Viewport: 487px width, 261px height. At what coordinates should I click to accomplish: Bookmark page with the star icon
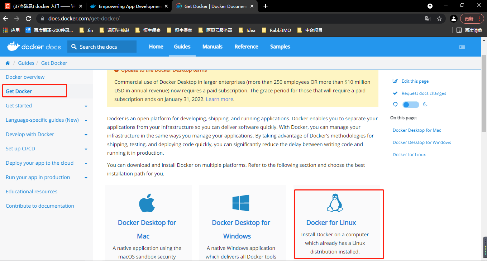pos(439,19)
